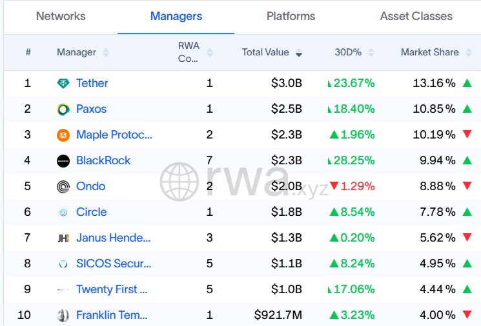Click the Franklin Templeton portrait logo
Viewport: 481px width, 326px height.
pyautogui.click(x=63, y=315)
